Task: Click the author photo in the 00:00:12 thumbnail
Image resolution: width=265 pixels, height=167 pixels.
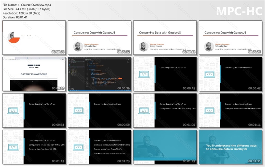Action: 78,47
